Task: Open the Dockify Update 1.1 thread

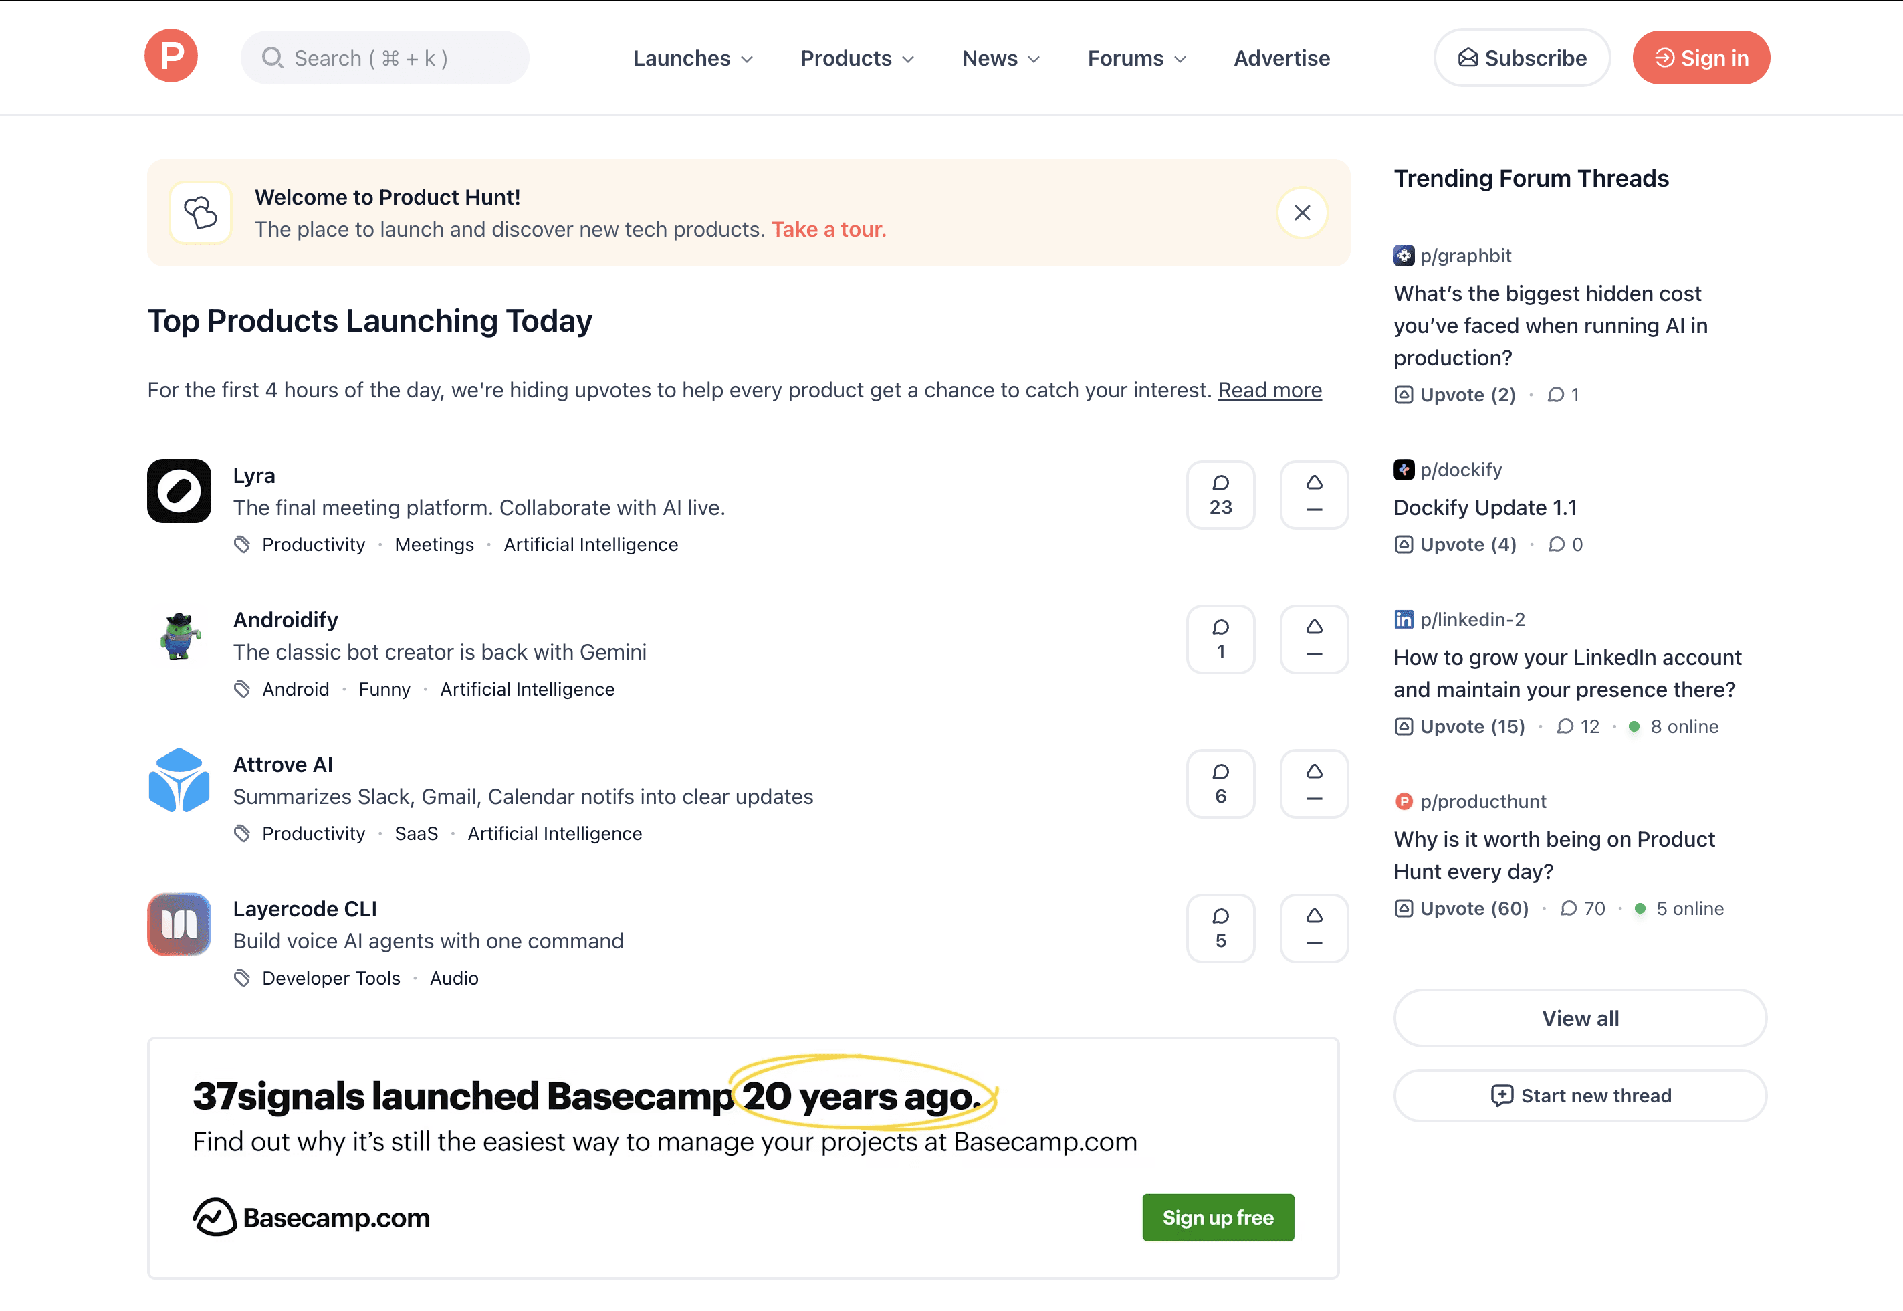Action: pos(1484,508)
